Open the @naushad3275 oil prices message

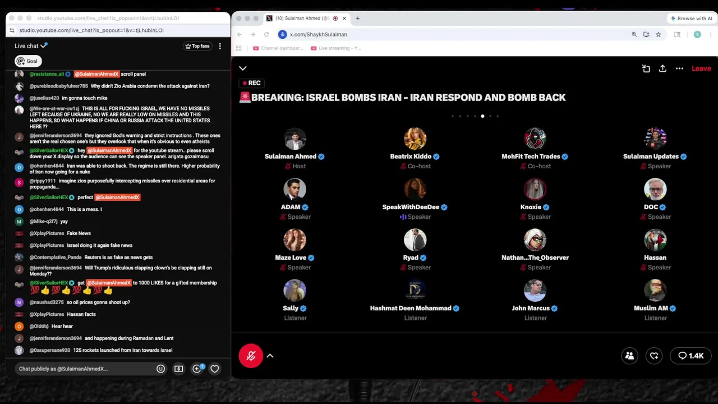pos(80,302)
